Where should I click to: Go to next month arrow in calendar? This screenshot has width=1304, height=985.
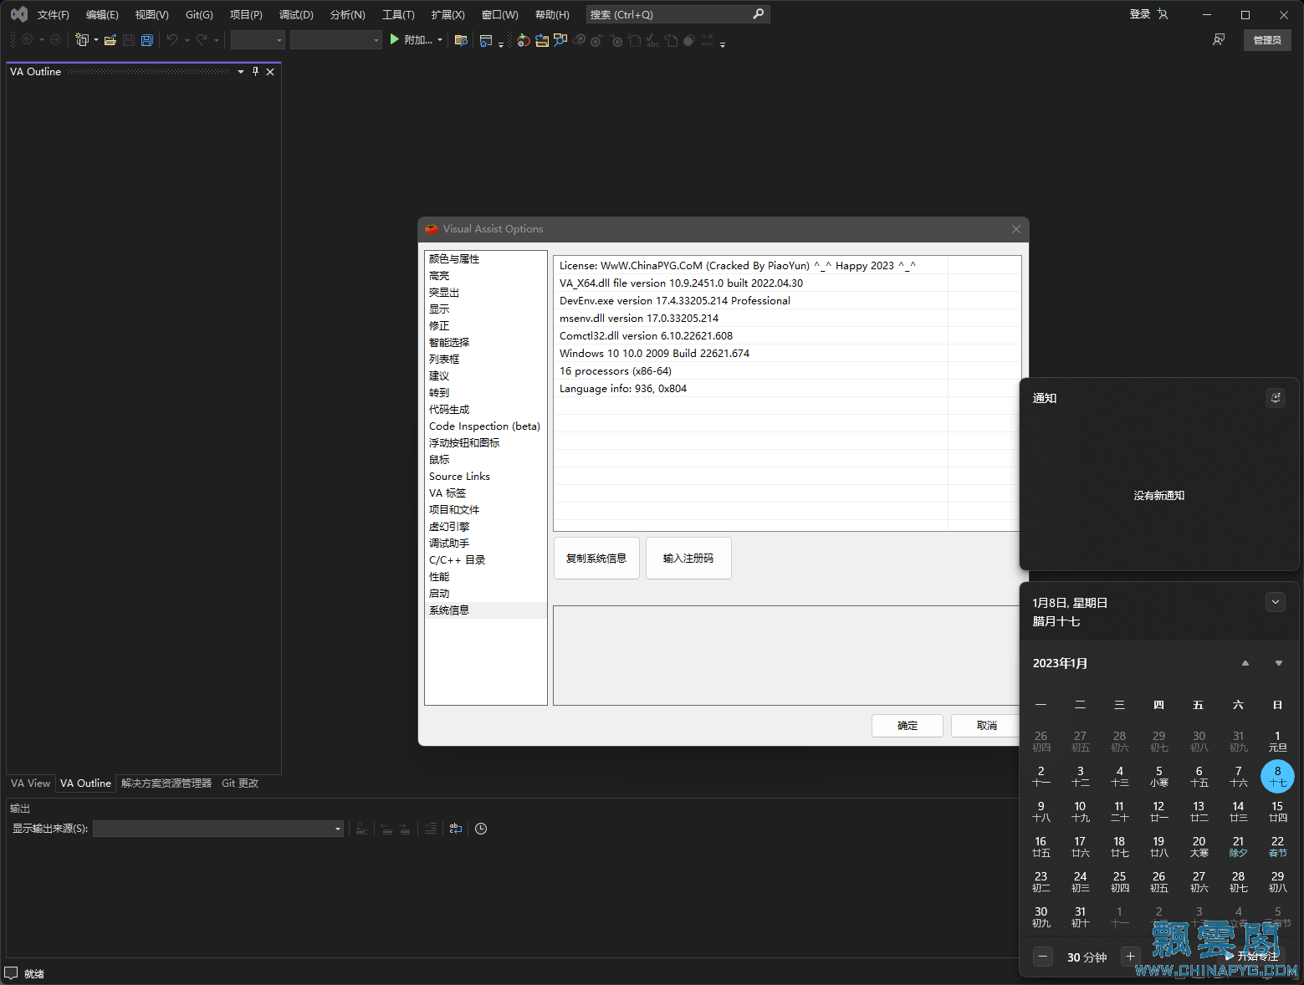pos(1279,663)
